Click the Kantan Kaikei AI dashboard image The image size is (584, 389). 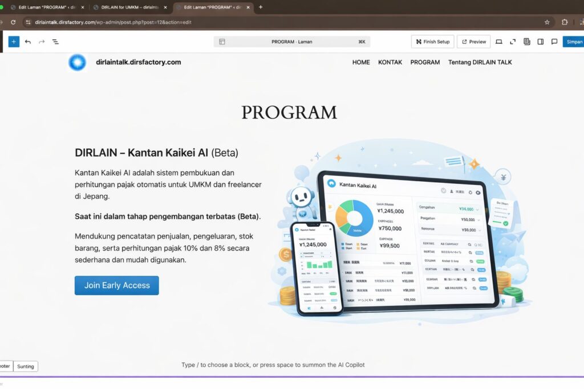[x=399, y=234]
